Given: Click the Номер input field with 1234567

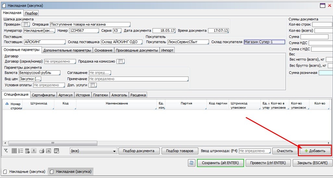Looking at the screenshot, I should pos(84,31).
